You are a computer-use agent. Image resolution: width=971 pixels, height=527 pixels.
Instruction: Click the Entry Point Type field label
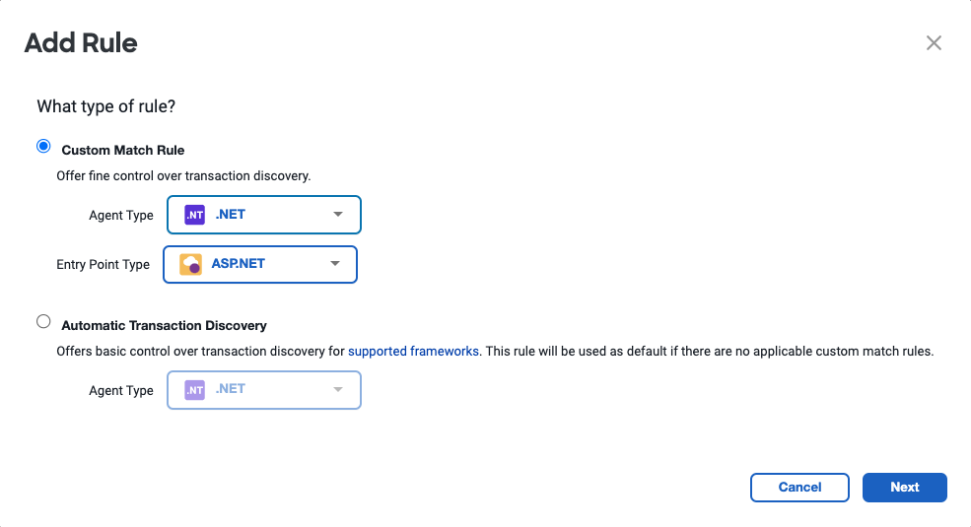pos(103,265)
